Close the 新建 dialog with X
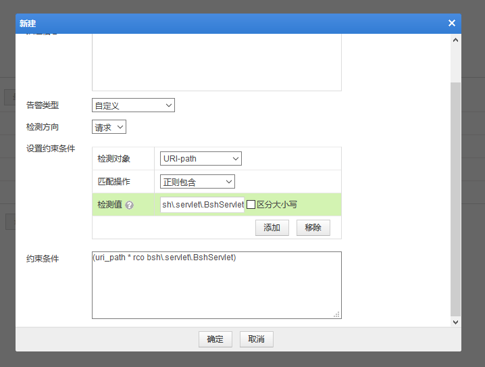Image resolution: width=485 pixels, height=367 pixels. [x=451, y=23]
